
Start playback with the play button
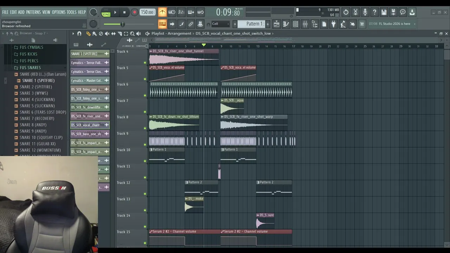point(115,12)
